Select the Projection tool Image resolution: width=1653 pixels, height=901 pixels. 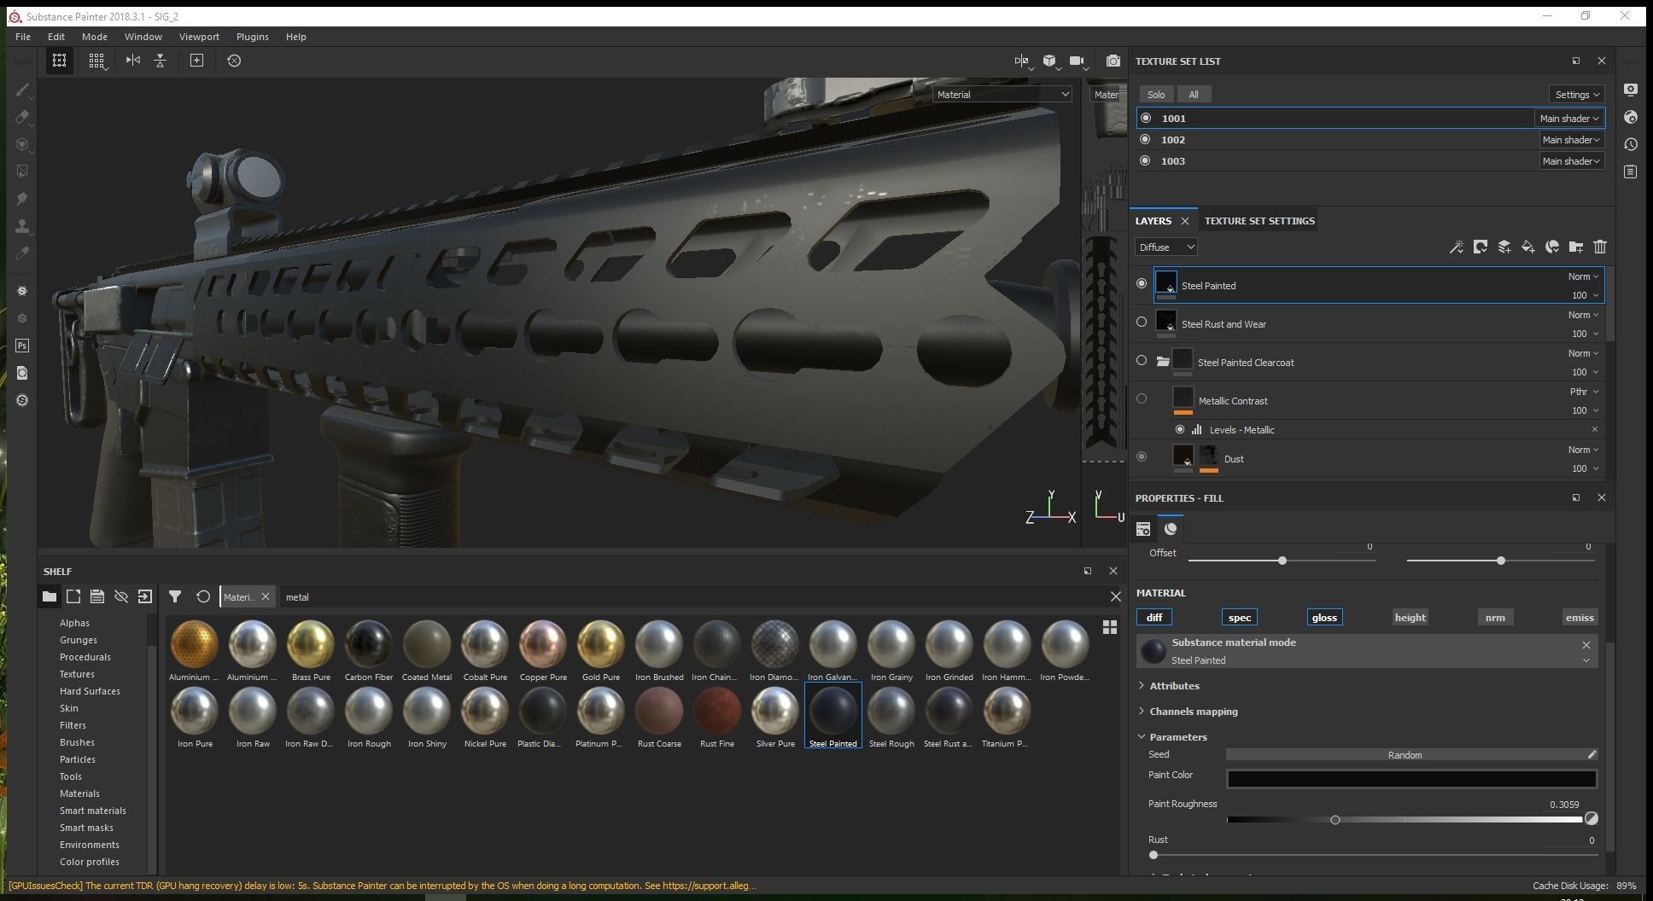click(x=23, y=144)
